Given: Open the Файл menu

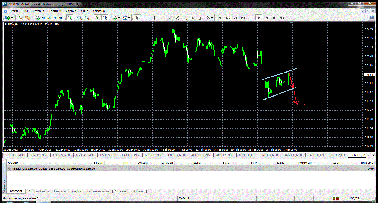Looking at the screenshot, I should [14, 11].
